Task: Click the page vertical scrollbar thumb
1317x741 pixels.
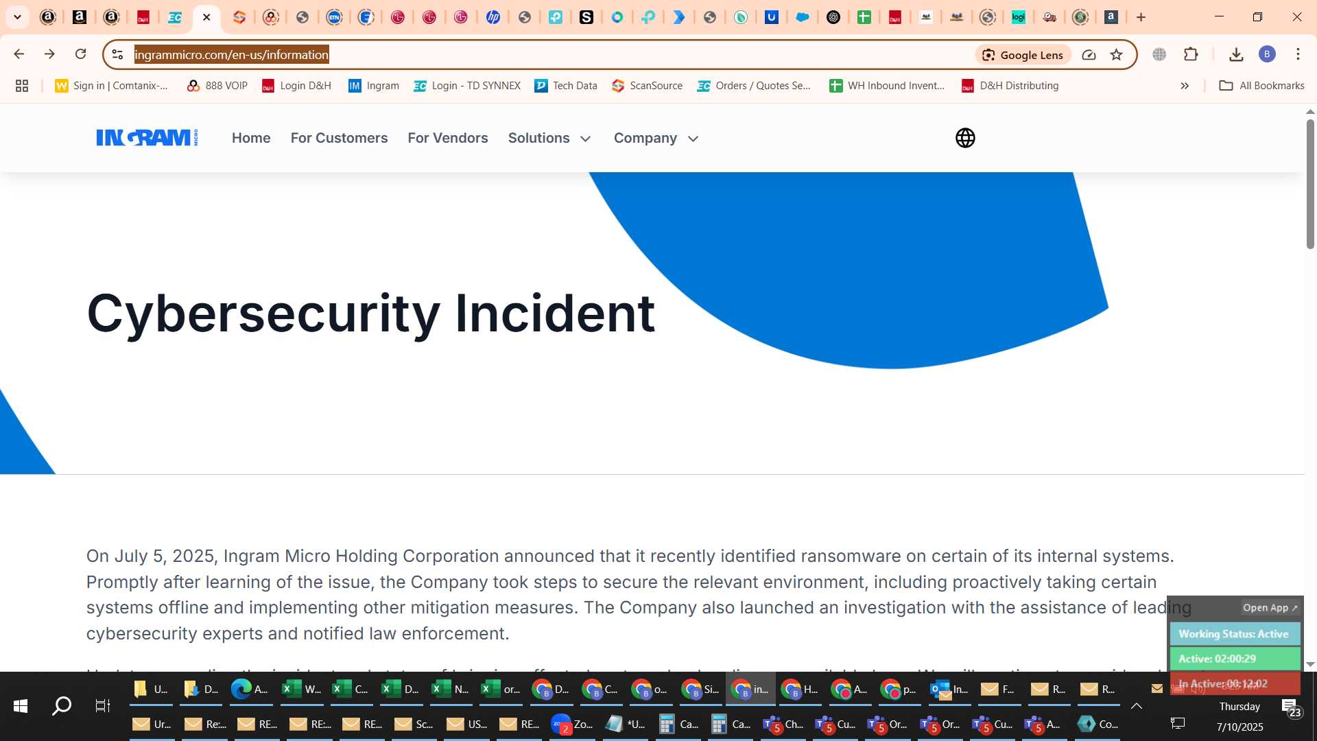Action: pyautogui.click(x=1310, y=184)
